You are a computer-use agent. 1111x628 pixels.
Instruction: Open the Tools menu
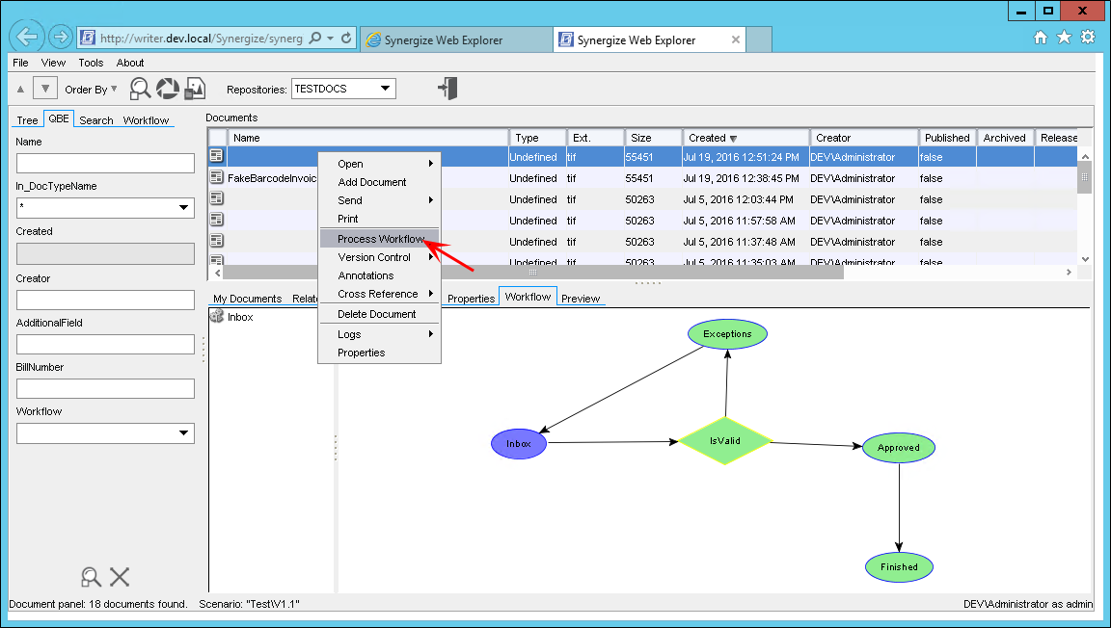[x=91, y=63]
